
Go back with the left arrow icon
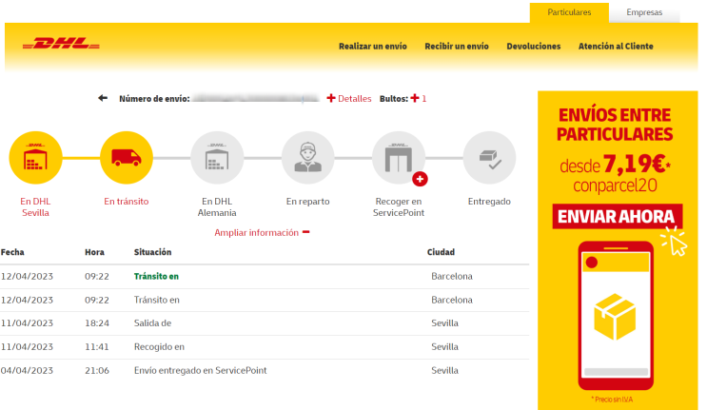(103, 98)
